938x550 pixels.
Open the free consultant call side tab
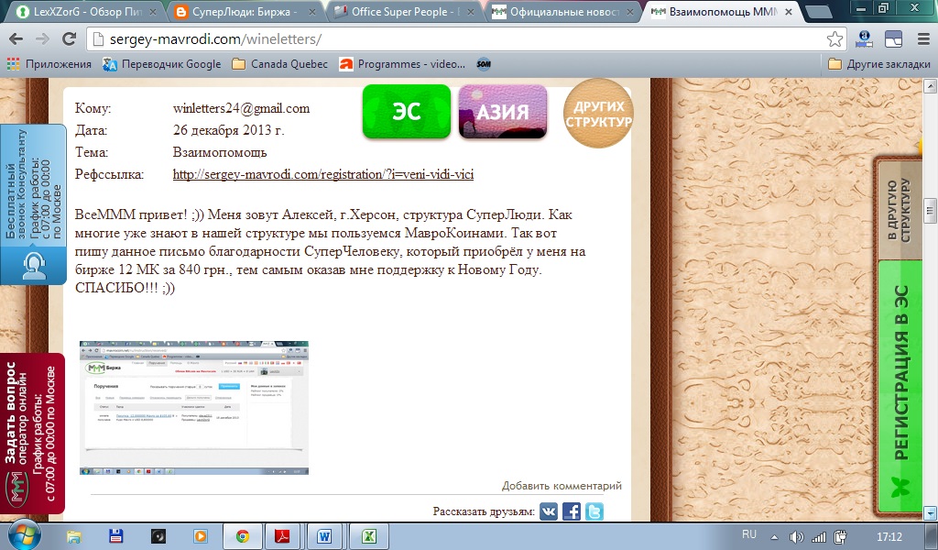tap(33, 204)
